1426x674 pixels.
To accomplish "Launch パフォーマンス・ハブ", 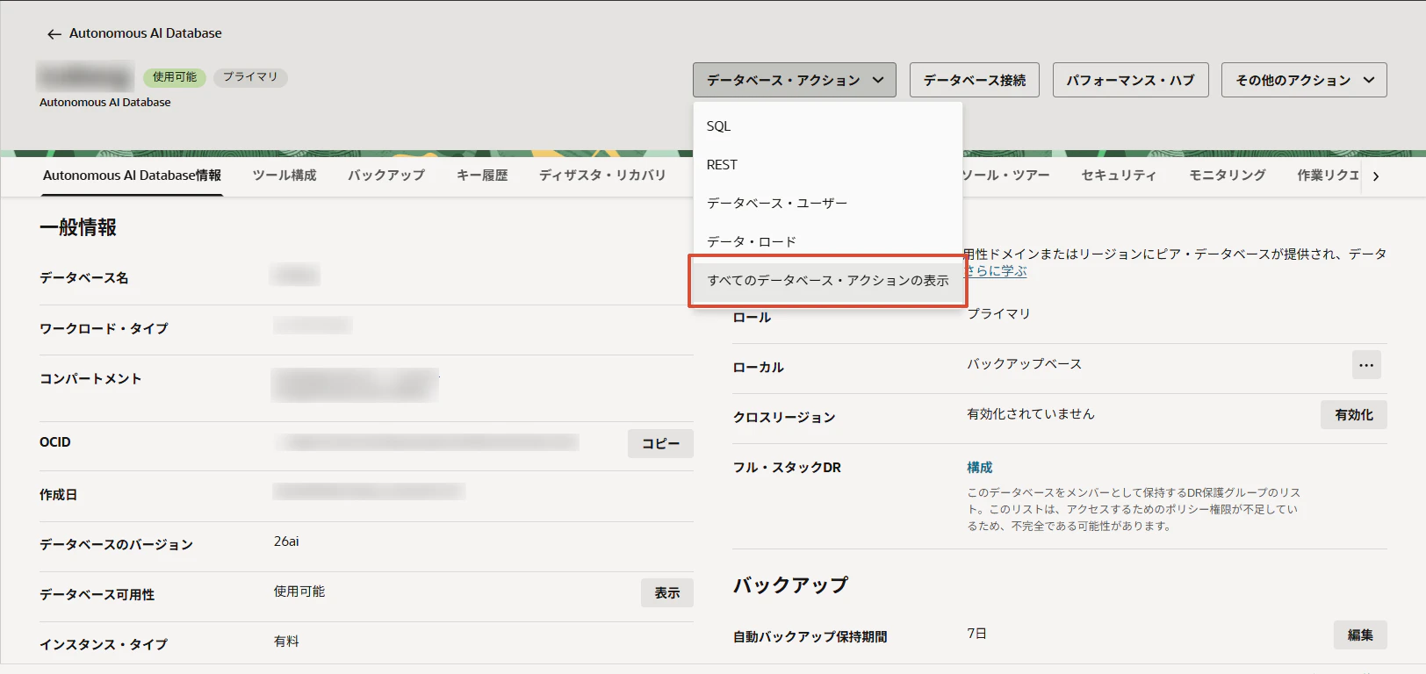I will click(1131, 80).
